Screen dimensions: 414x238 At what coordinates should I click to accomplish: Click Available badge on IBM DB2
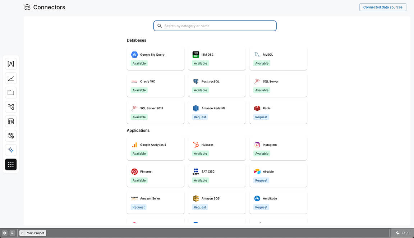tap(201, 63)
